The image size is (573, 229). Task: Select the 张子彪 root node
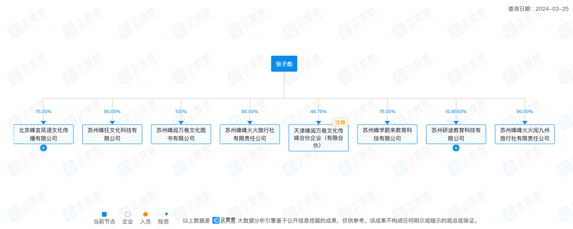click(x=284, y=64)
